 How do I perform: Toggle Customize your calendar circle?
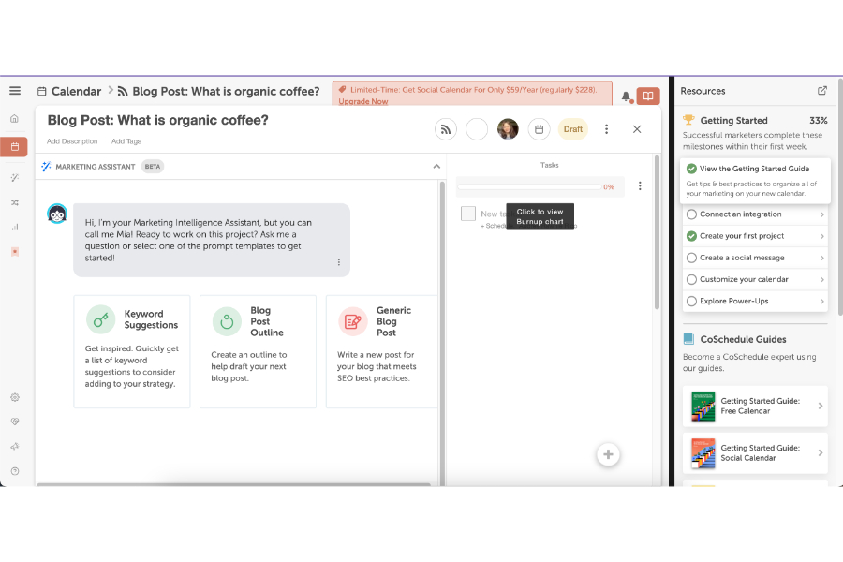tap(691, 280)
